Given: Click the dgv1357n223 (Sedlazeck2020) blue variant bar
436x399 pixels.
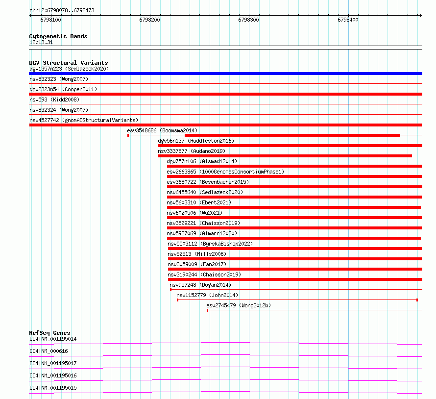Looking at the screenshot, I should coord(225,74).
